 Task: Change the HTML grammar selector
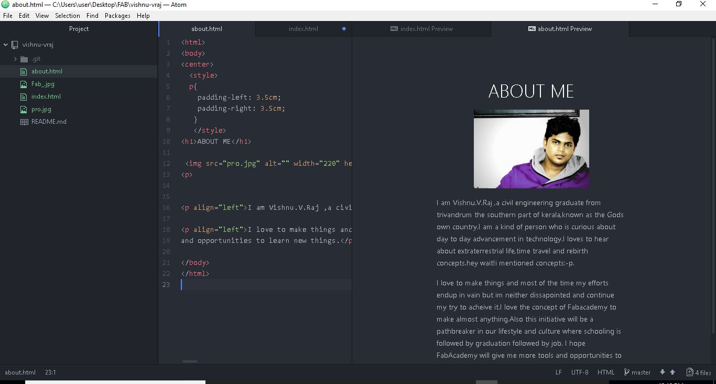[x=606, y=372]
